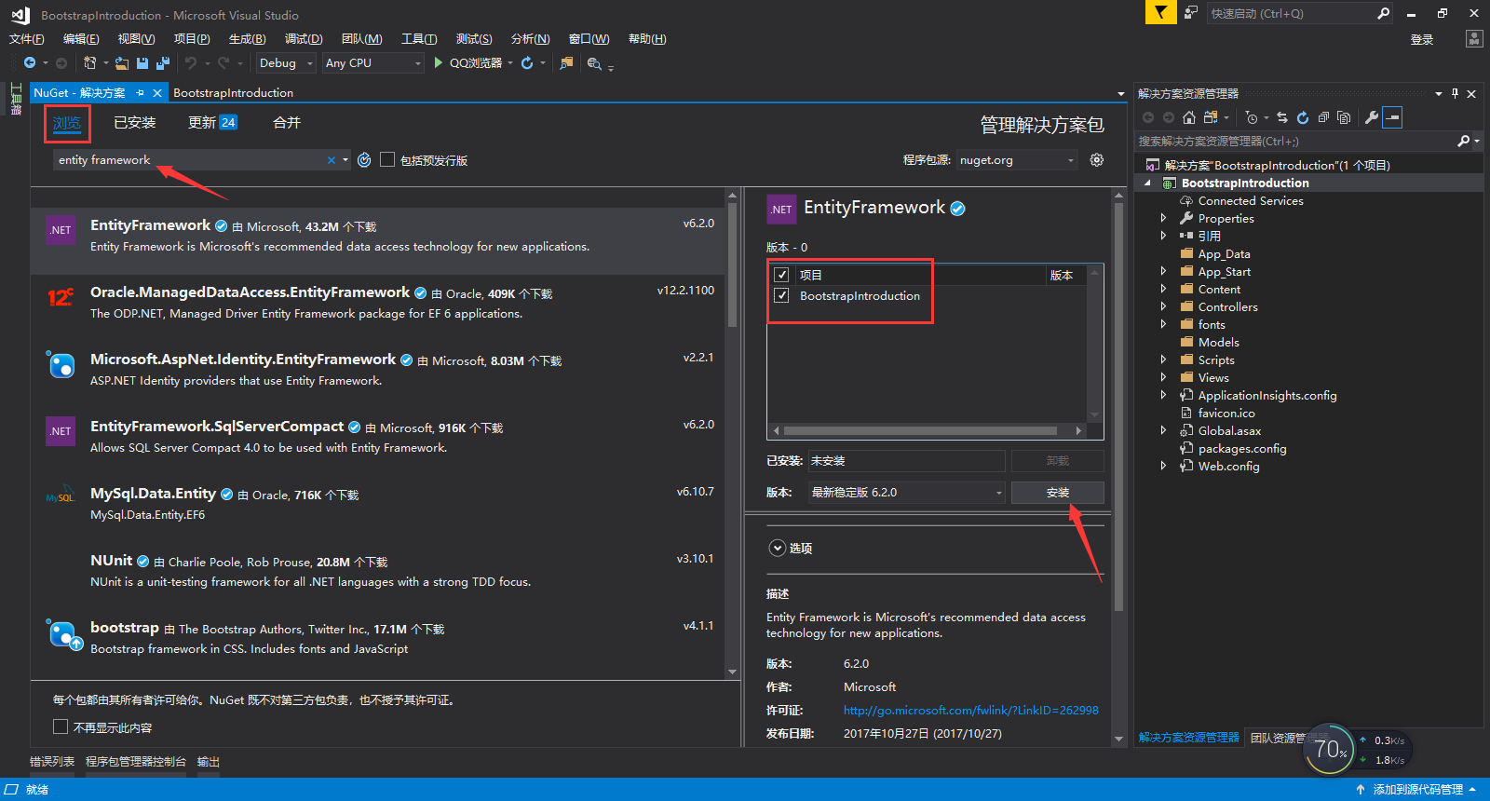Switch to the 已安装 tab
Image resolution: width=1490 pixels, height=801 pixels.
click(x=134, y=123)
